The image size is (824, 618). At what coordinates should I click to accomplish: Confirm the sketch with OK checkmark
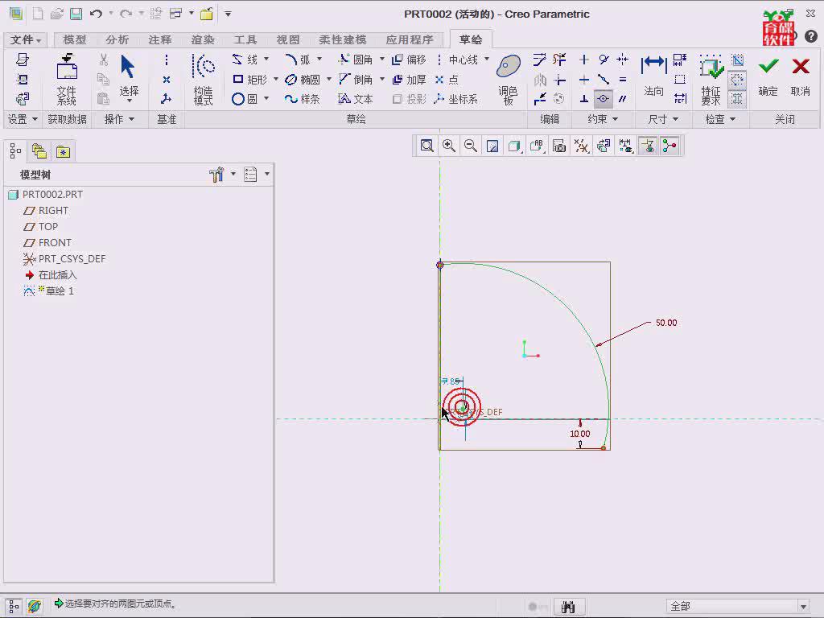[768, 76]
